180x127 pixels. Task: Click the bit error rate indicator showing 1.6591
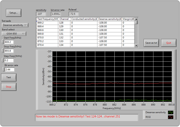point(56,14)
